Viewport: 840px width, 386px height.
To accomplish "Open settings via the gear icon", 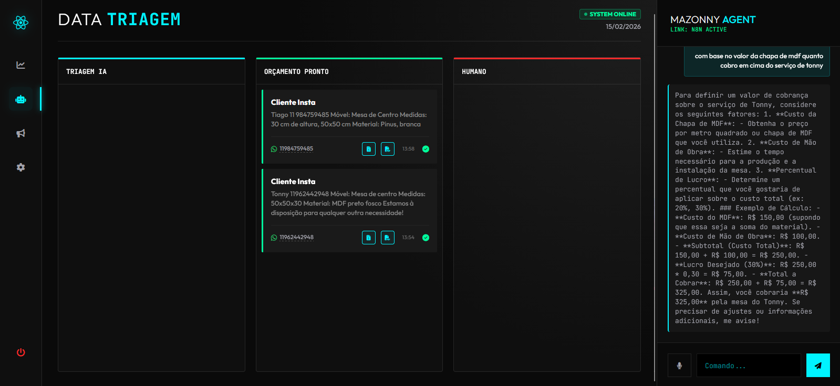I will 21,167.
